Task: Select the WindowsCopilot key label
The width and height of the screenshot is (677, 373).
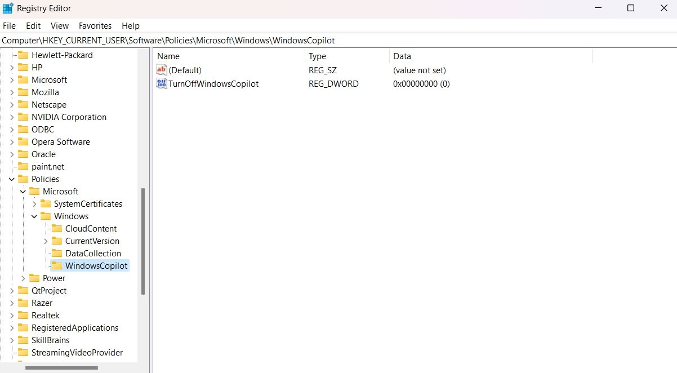Action: 96,266
